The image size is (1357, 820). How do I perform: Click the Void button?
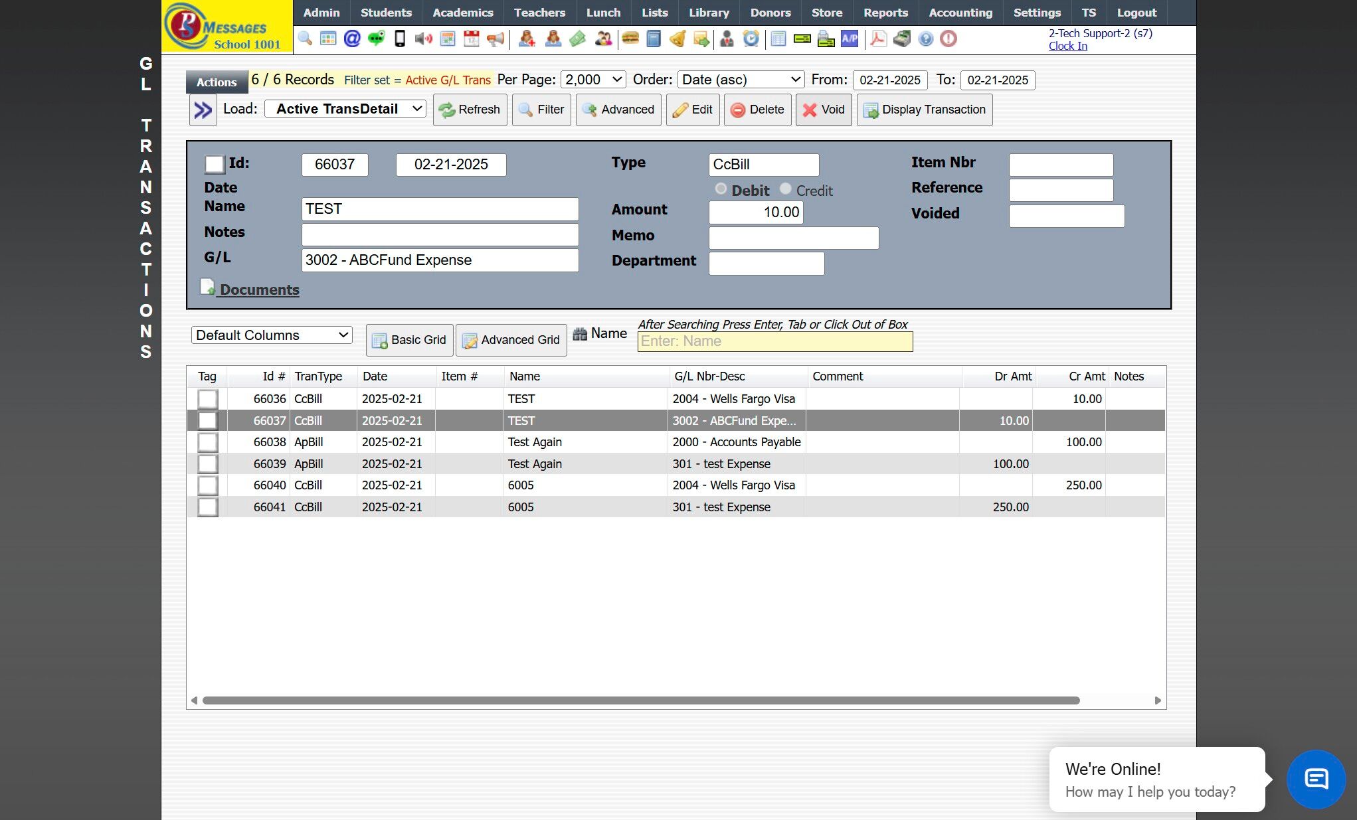[x=824, y=110]
